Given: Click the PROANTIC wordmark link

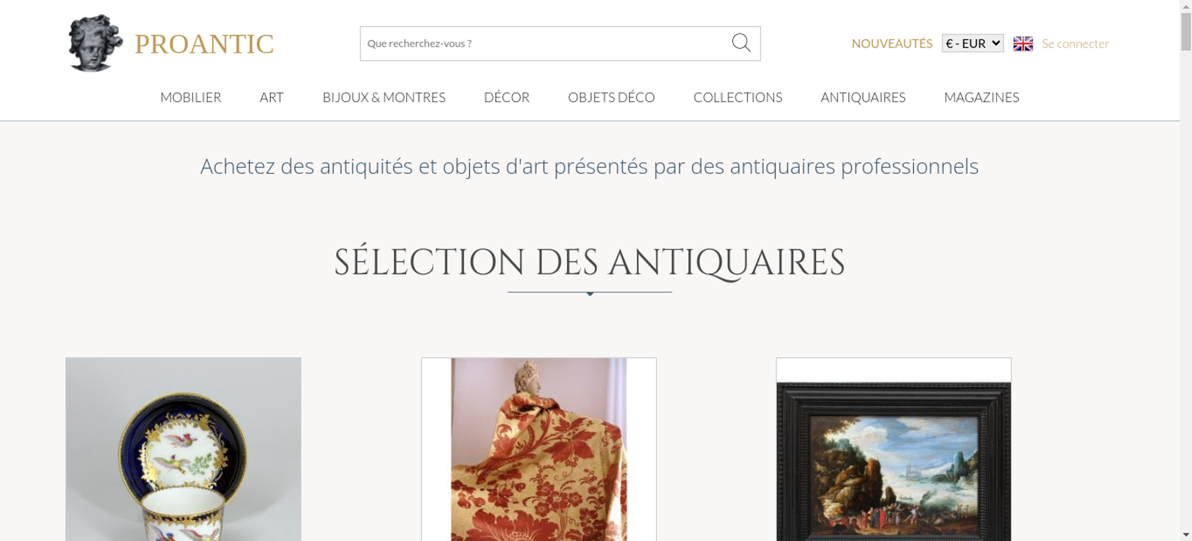Looking at the screenshot, I should coord(204,44).
